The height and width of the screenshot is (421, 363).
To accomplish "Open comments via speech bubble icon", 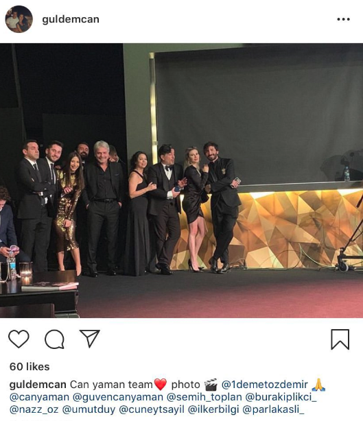I will click(54, 339).
